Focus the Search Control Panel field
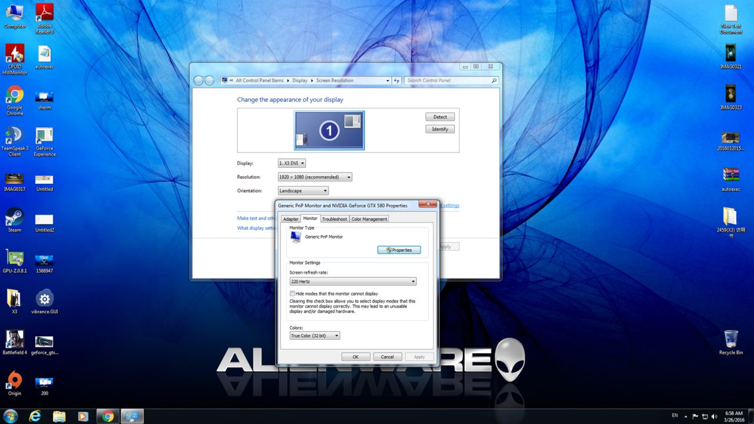Viewport: 754px width, 424px height. coord(451,81)
